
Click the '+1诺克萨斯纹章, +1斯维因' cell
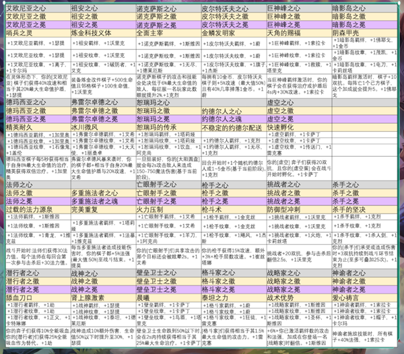click(168, 56)
